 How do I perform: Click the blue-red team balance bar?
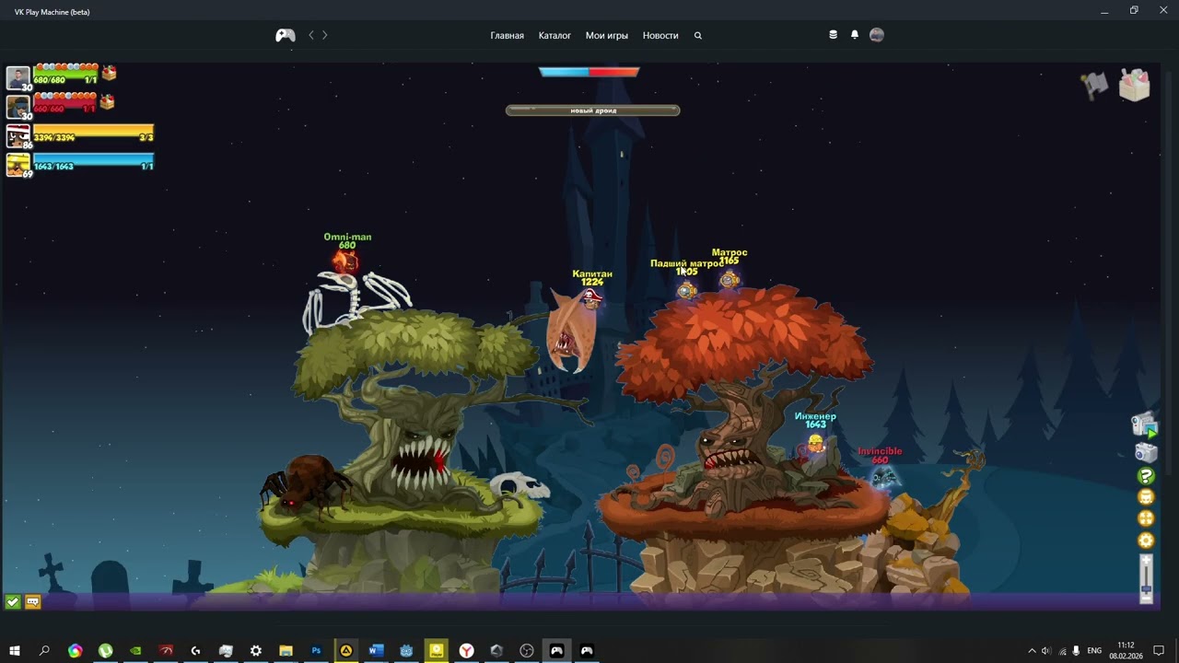[x=589, y=72]
